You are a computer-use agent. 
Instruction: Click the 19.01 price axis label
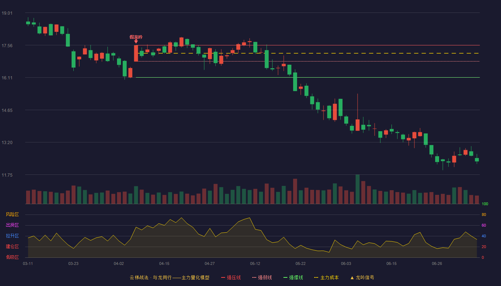click(7, 13)
